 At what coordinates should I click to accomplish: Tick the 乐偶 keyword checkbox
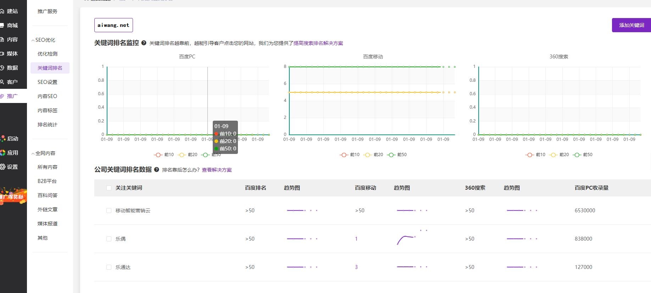coord(109,239)
